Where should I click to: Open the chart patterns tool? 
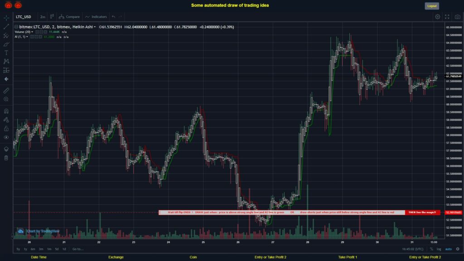[6, 61]
